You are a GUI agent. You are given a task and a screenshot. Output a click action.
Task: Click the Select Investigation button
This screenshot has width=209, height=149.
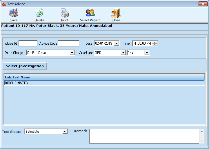(x=25, y=66)
